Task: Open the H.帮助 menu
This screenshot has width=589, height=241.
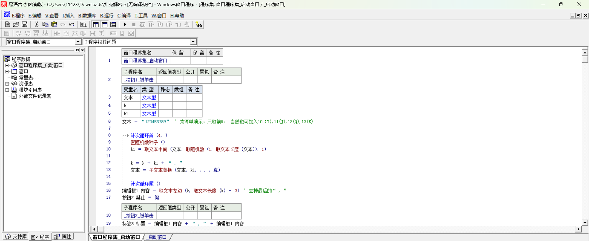Action: [x=177, y=16]
